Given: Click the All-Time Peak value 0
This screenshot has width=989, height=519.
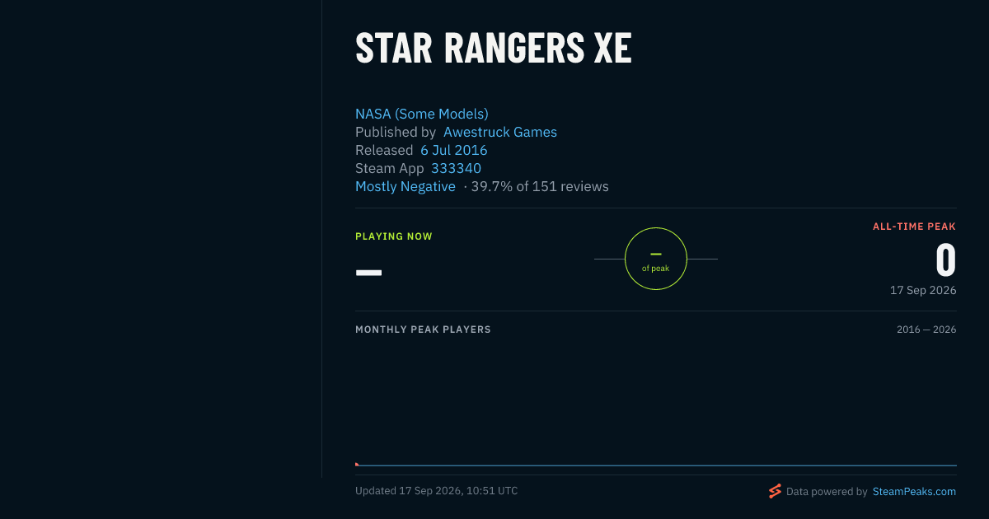Looking at the screenshot, I should 945,260.
